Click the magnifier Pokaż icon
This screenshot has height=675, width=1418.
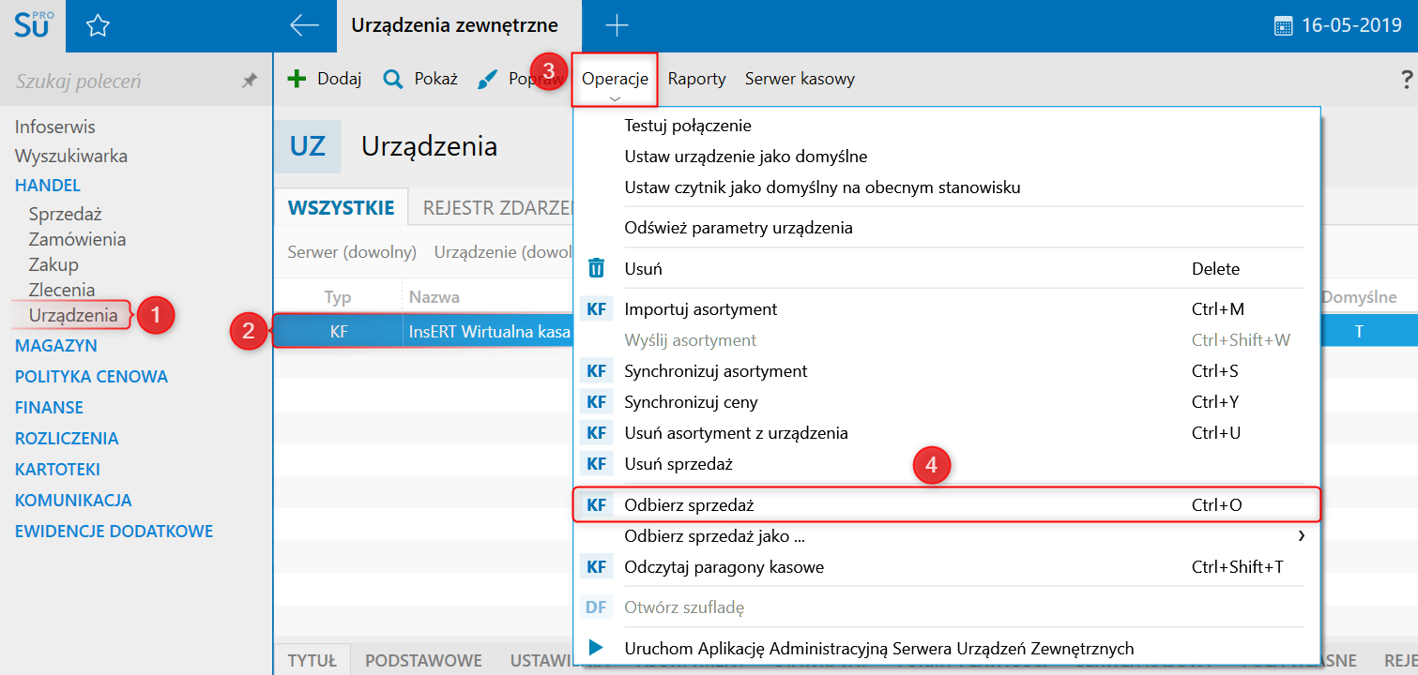pyautogui.click(x=393, y=79)
